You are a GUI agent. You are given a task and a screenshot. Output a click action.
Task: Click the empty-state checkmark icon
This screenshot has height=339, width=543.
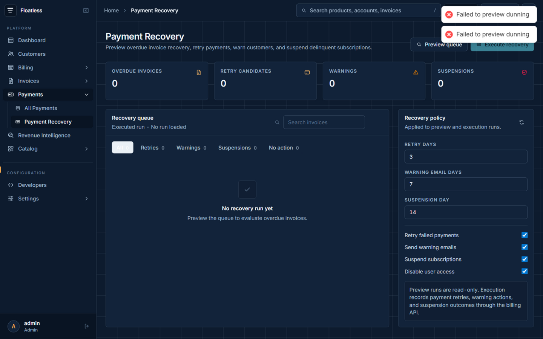tap(247, 189)
